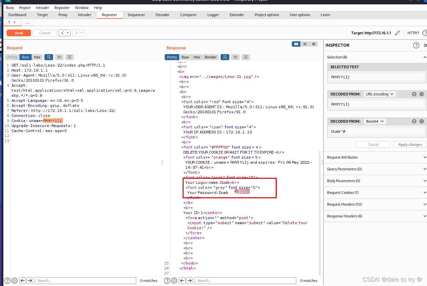Expand Body Parameters (0) section
This screenshot has width=427, height=286.
coord(375,181)
